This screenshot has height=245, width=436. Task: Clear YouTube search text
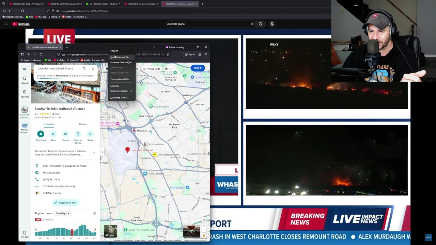tap(252, 24)
